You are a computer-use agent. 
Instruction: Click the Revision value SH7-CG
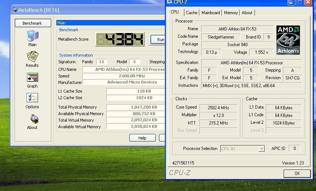point(292,78)
